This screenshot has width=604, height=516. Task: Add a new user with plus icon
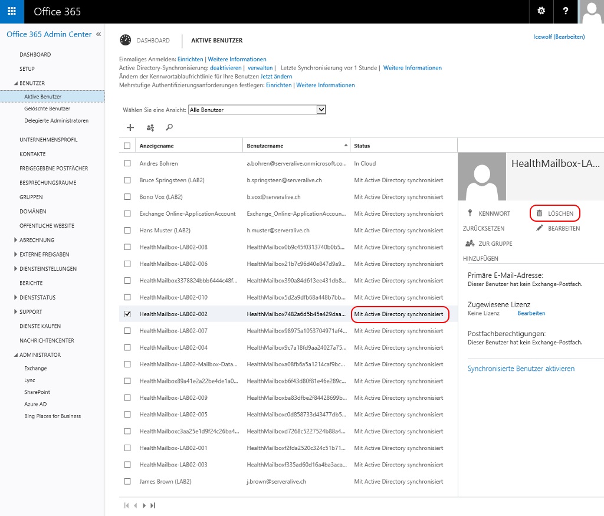(x=130, y=127)
